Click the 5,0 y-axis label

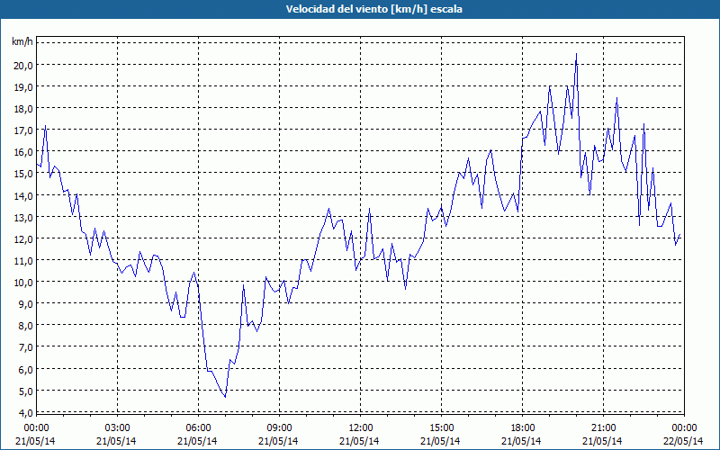click(25, 391)
